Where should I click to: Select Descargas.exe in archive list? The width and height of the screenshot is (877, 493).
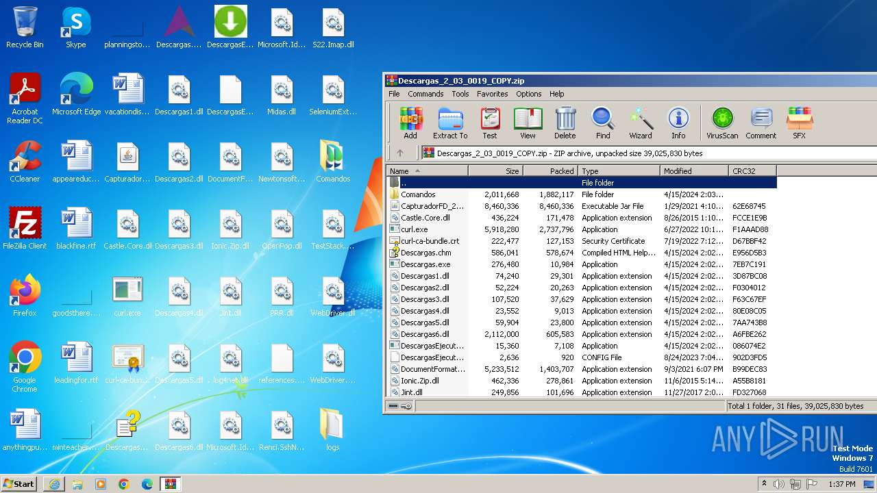582,264
